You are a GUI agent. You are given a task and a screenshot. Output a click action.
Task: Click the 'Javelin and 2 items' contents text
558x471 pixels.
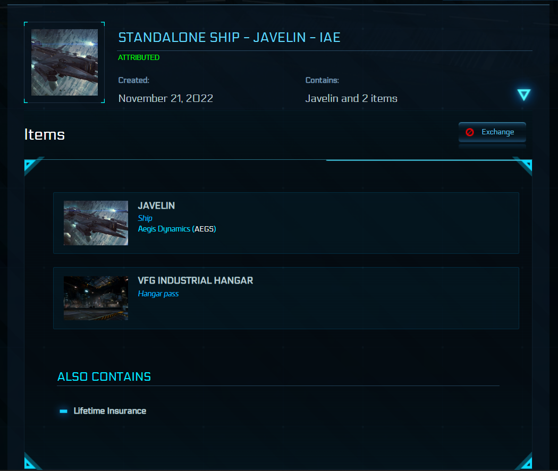coord(351,98)
